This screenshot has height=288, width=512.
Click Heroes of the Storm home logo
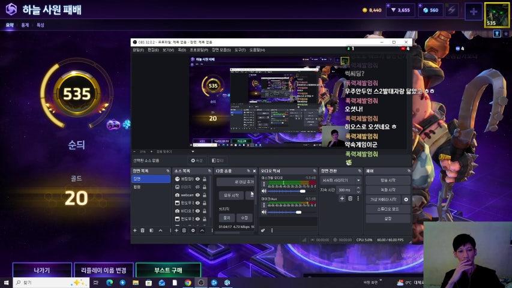click(x=11, y=9)
